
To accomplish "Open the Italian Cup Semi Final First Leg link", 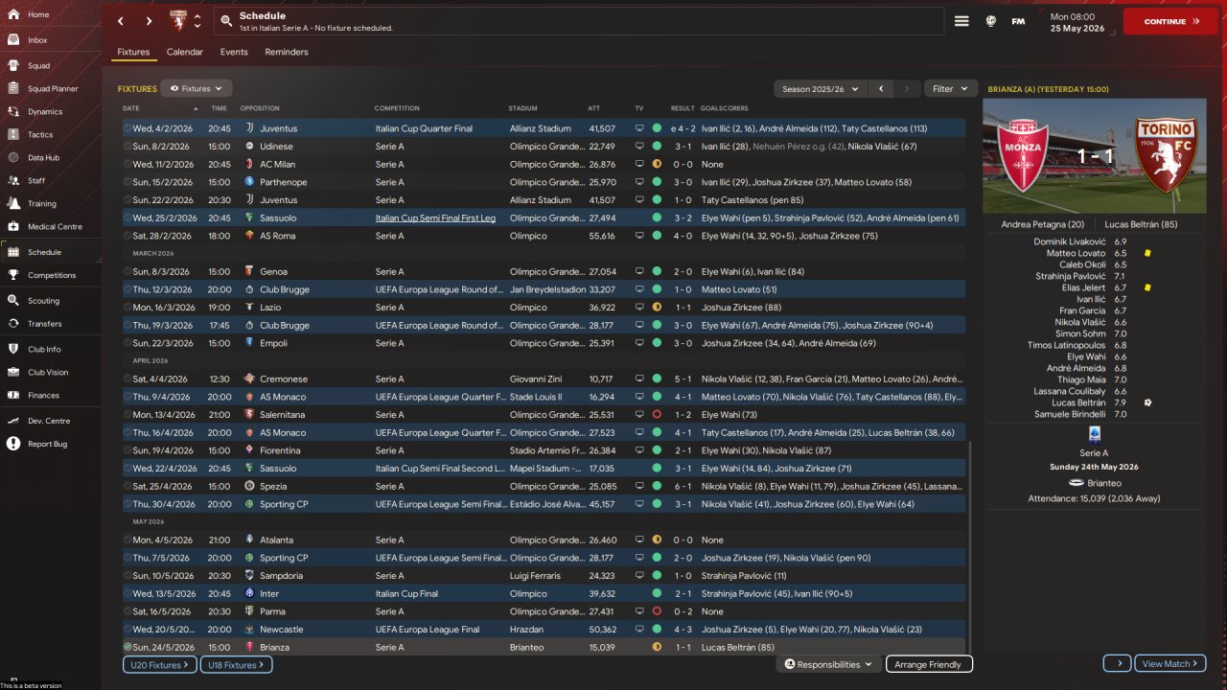I will click(x=435, y=218).
